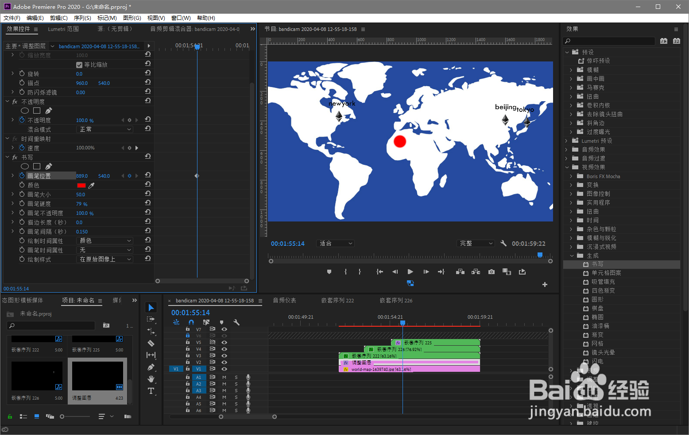Click the Effects panel search field
Viewport: 689px width, 435px height.
tap(609, 41)
